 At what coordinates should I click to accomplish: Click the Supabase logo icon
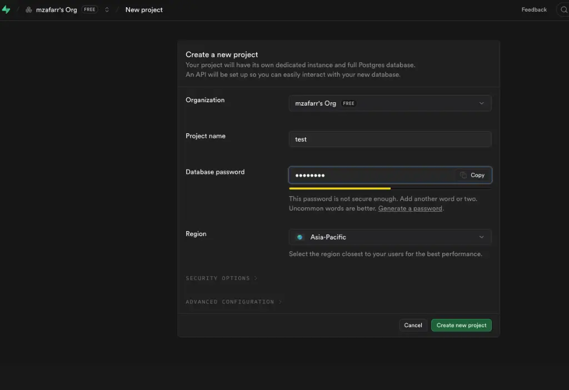point(6,10)
